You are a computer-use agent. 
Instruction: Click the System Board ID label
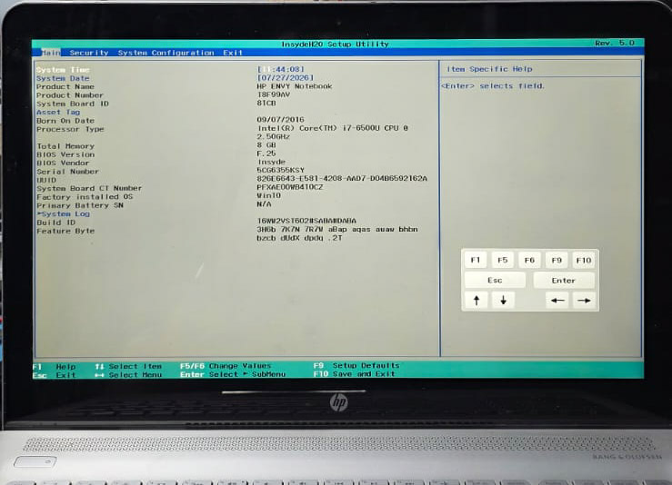[73, 104]
